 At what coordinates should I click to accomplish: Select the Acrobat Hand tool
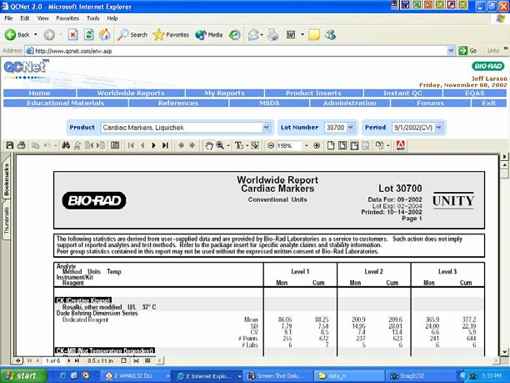click(208, 145)
